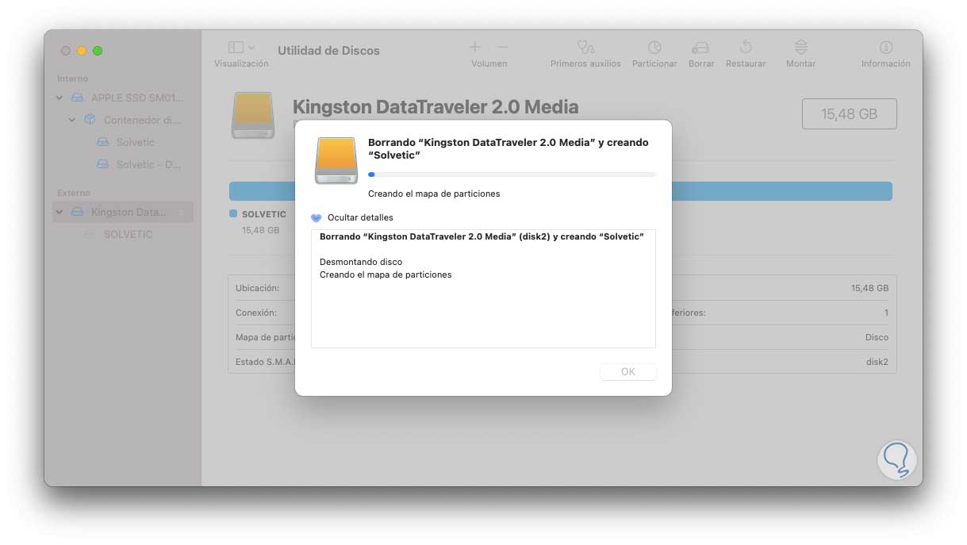The width and height of the screenshot is (967, 545).
Task: Toggle Ocultar detalles disclosure
Action: pos(317,217)
